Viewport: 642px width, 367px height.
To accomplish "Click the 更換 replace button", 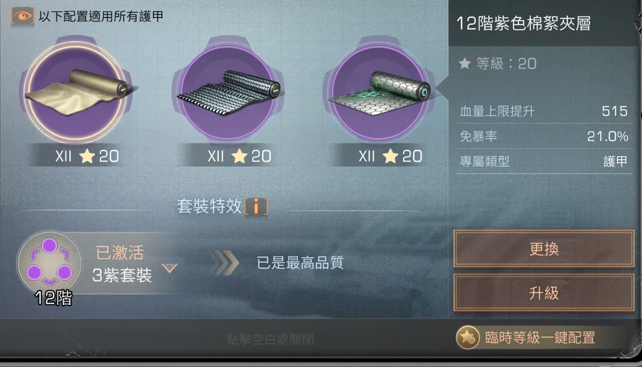I will [544, 249].
